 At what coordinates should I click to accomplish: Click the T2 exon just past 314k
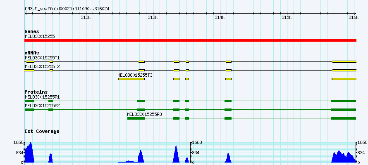[228, 70]
